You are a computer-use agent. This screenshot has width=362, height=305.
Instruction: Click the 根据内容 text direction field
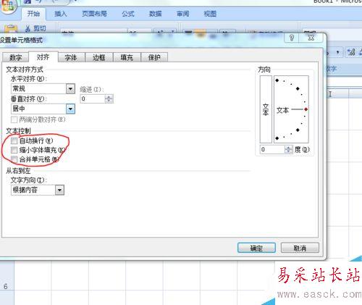[x=33, y=190]
